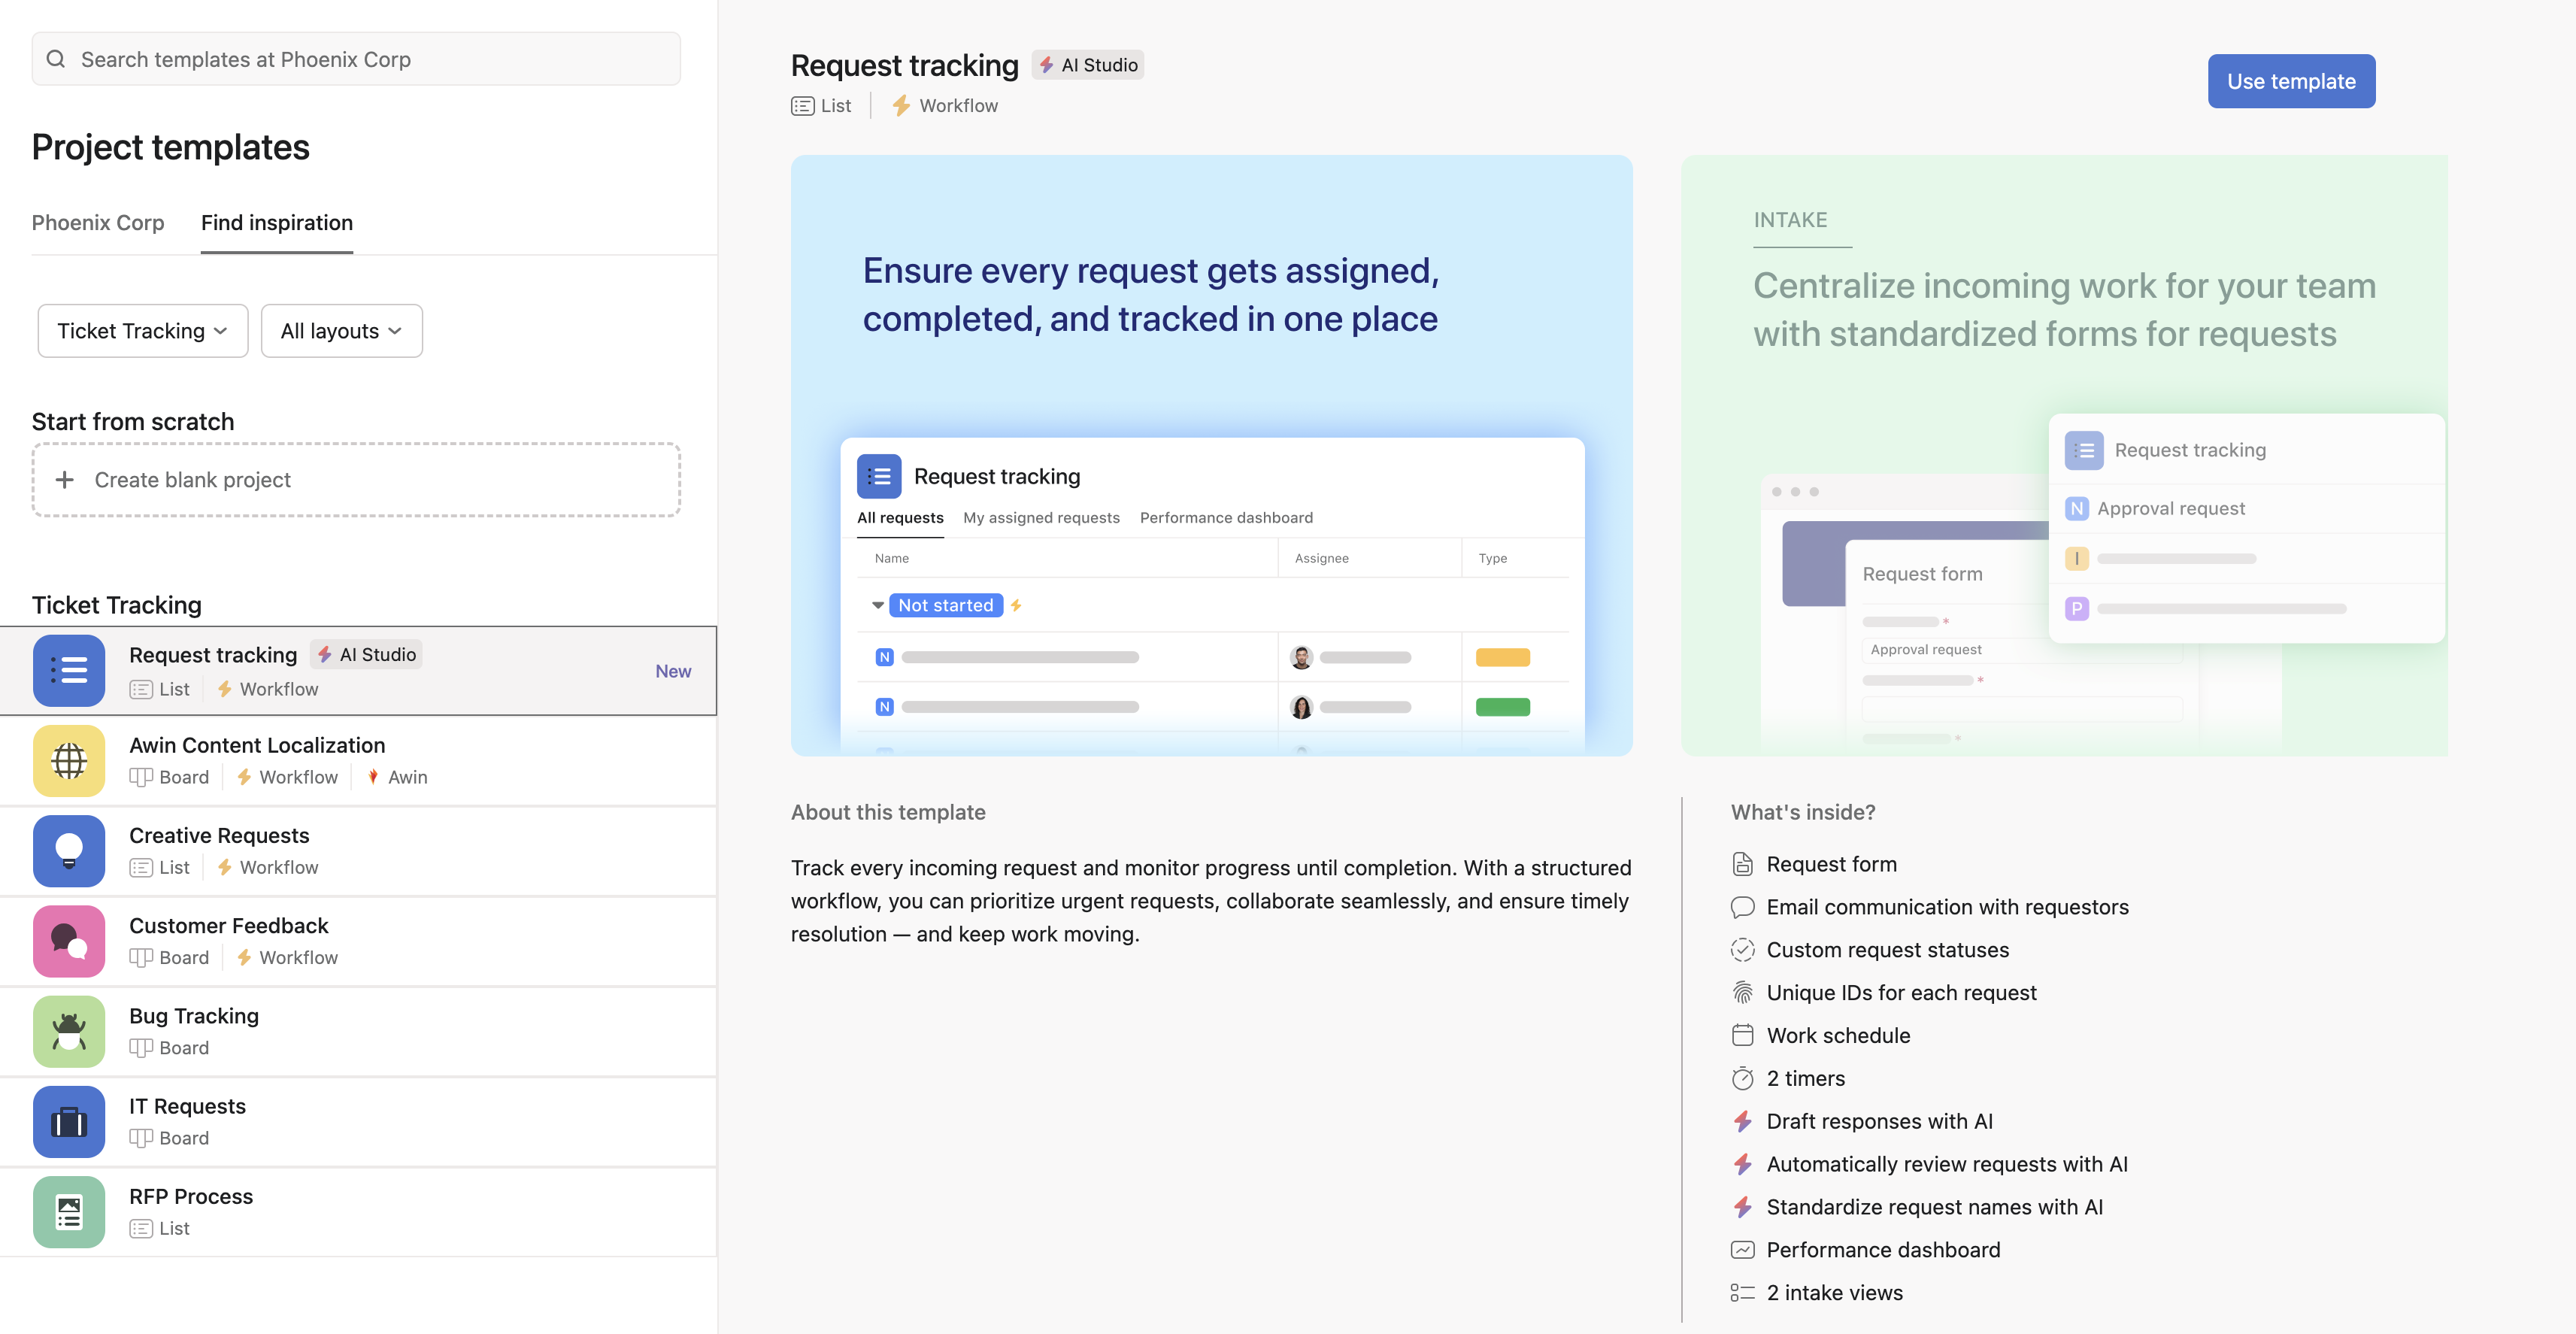Select the Awin Content Localization globe icon
Image resolution: width=2576 pixels, height=1334 pixels.
click(x=69, y=761)
